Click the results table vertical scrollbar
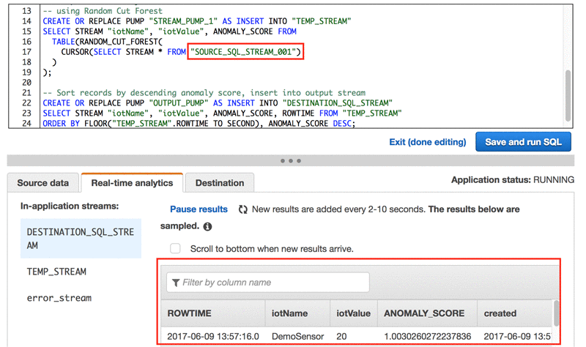The image size is (586, 347). click(556, 313)
